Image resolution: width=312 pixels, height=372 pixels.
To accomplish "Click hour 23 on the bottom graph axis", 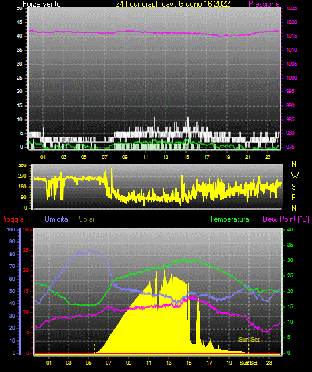I will (269, 363).
